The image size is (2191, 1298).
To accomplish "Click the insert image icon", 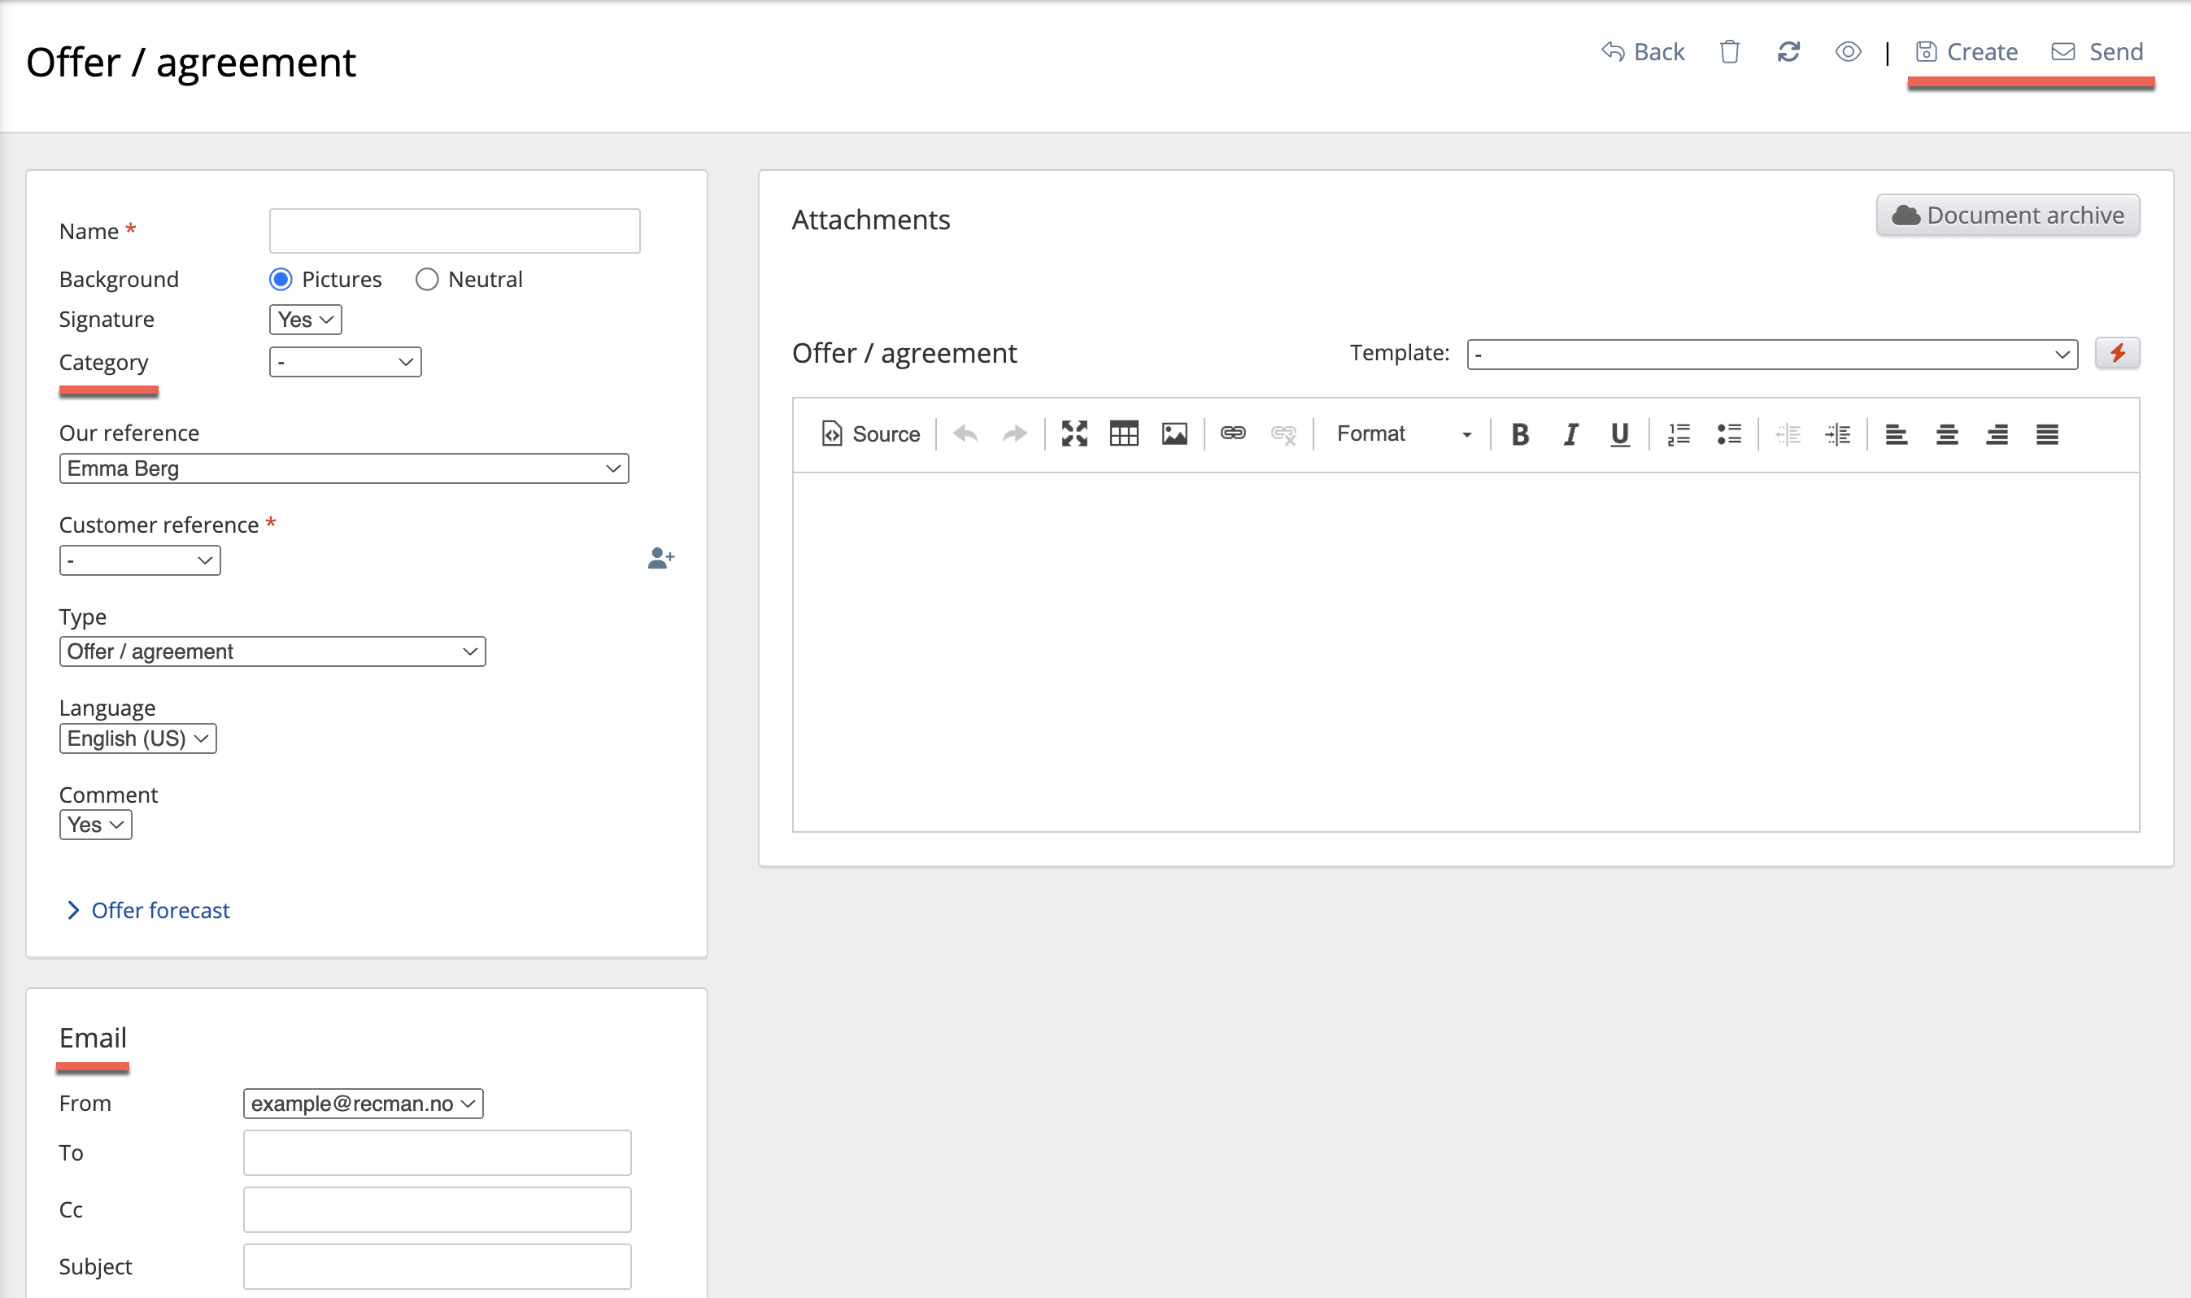I will click(x=1174, y=433).
